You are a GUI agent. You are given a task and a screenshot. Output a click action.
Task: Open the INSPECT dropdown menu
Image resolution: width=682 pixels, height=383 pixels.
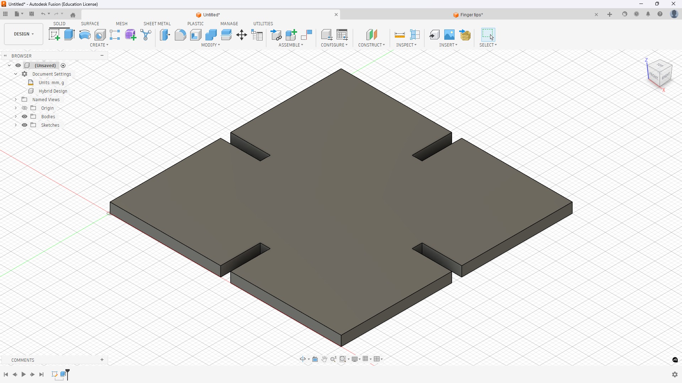(406, 45)
